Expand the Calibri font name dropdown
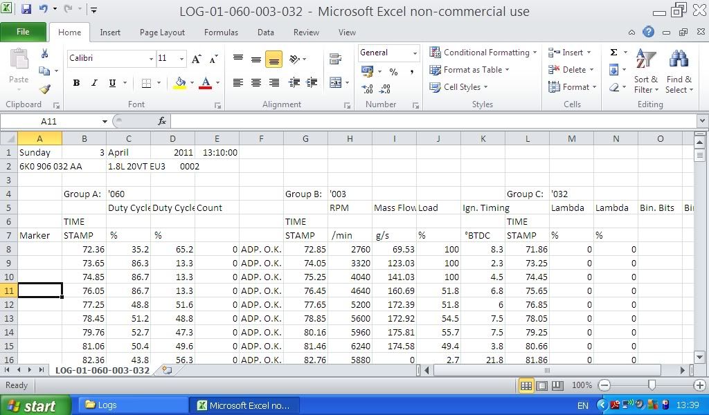 pos(151,59)
